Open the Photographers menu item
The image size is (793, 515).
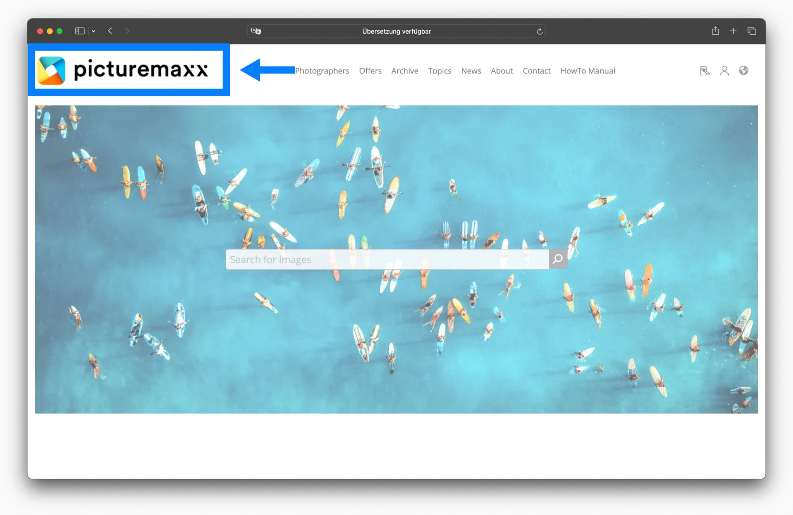[x=322, y=71]
